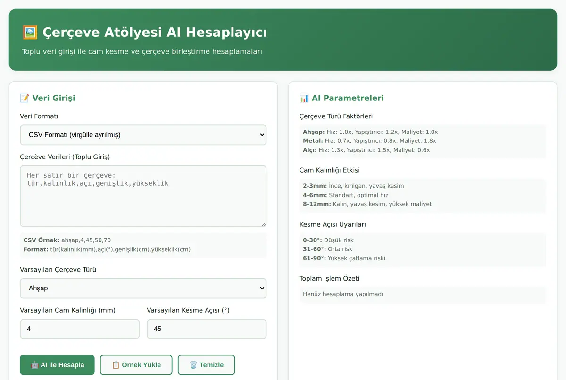Clear the form with the Temizle button
Screen dimensions: 566x380
pyautogui.click(x=206, y=365)
